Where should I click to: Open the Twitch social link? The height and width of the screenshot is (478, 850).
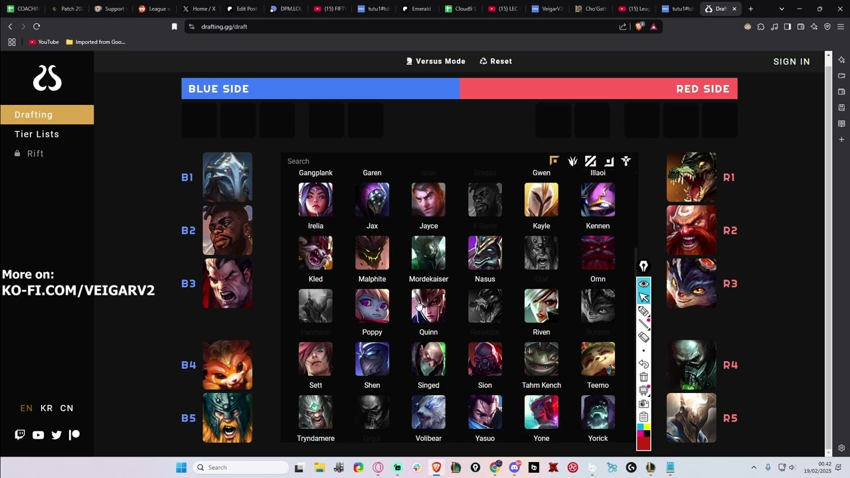coord(20,435)
